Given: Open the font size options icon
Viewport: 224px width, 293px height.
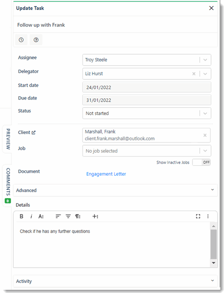Looking at the screenshot, I should (x=41, y=216).
